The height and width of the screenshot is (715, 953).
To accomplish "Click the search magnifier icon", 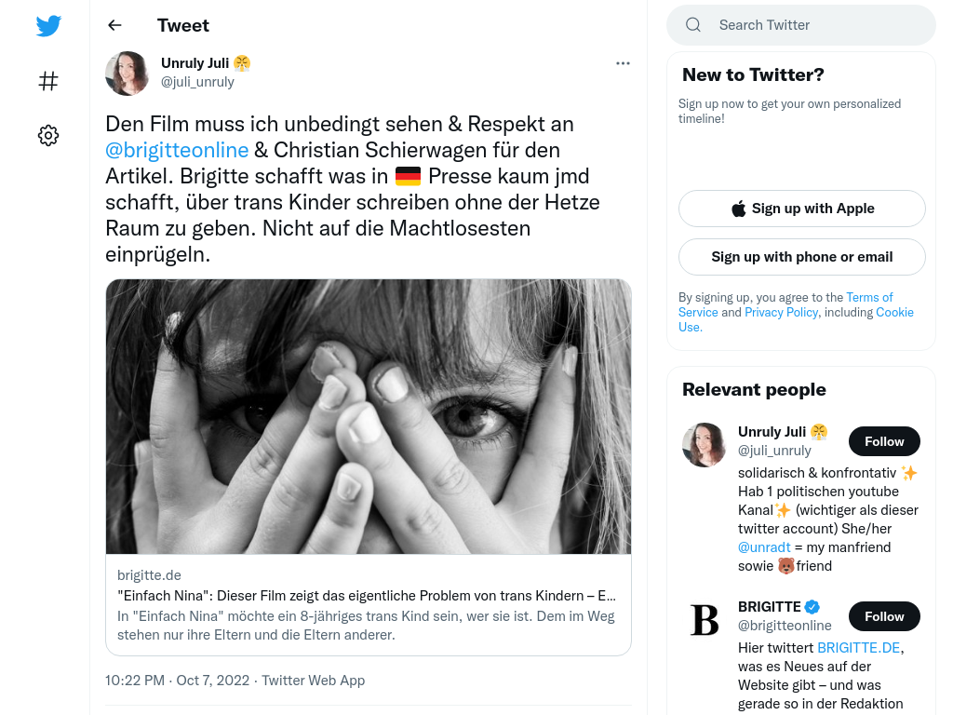I will click(x=692, y=25).
